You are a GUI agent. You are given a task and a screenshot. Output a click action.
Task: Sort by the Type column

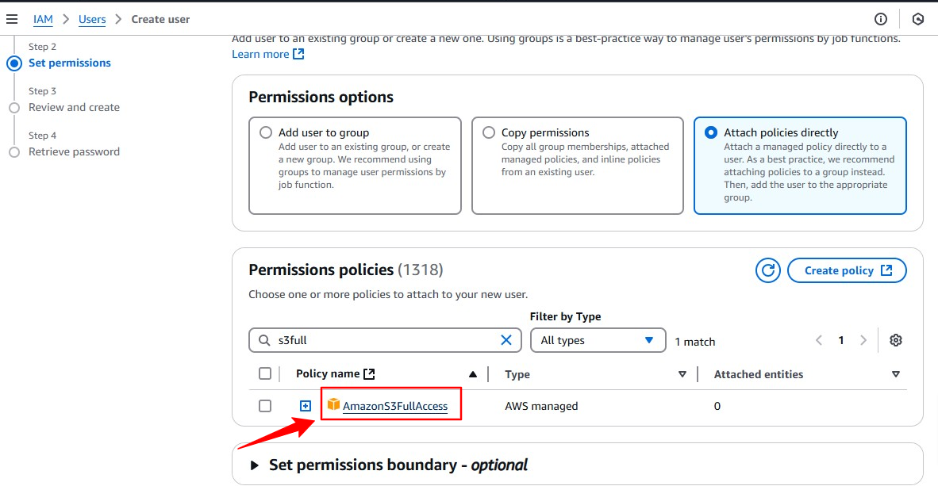click(x=682, y=374)
